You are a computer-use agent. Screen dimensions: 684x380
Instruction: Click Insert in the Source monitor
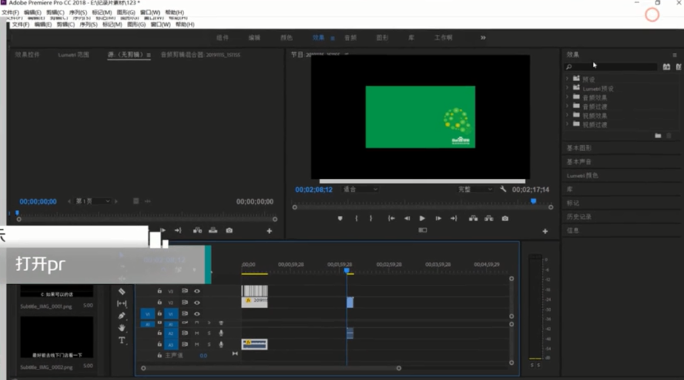click(197, 231)
